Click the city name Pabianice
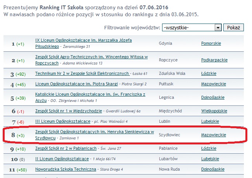Screen dimensions: 252x178 [168, 148]
